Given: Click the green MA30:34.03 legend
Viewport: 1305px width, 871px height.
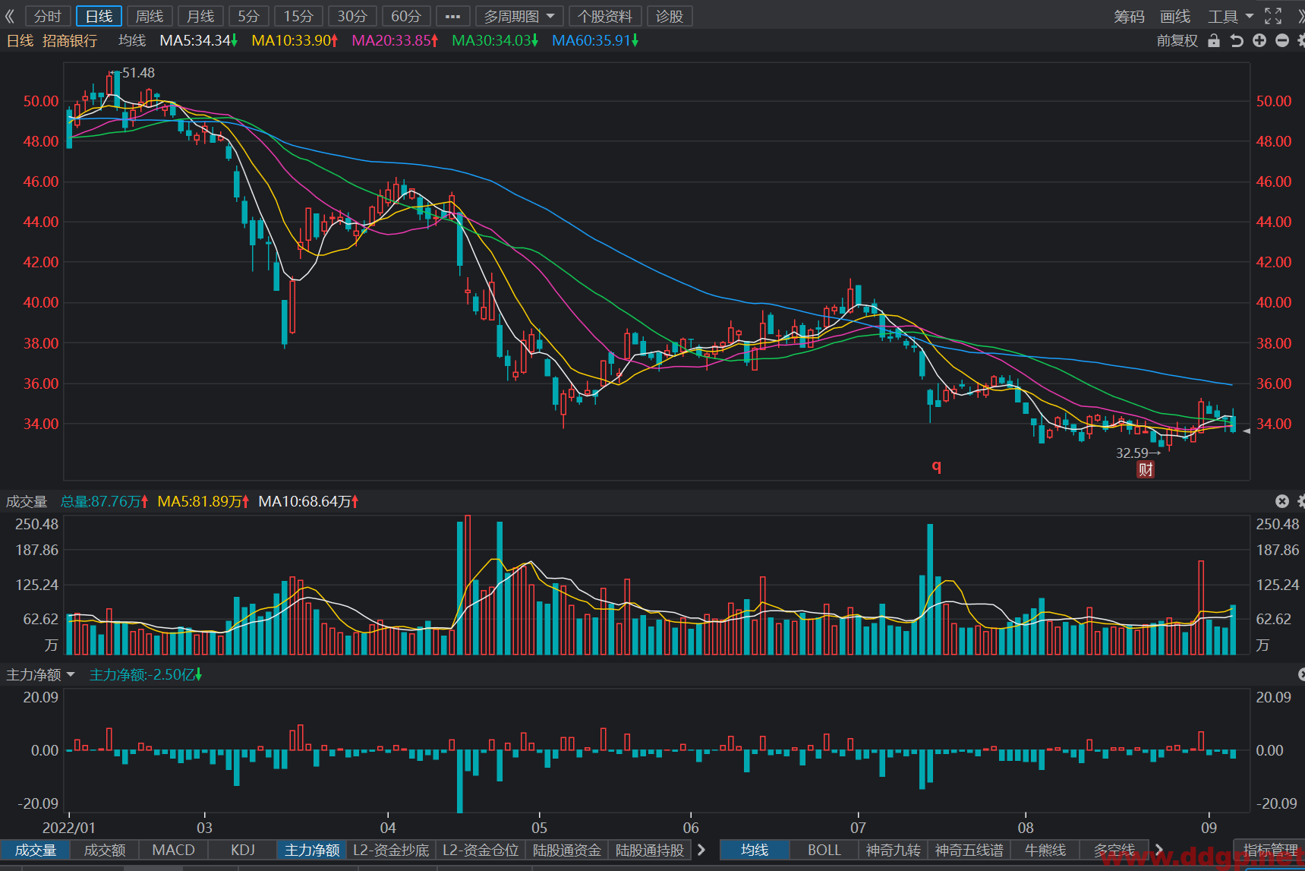Looking at the screenshot, I should [x=495, y=40].
